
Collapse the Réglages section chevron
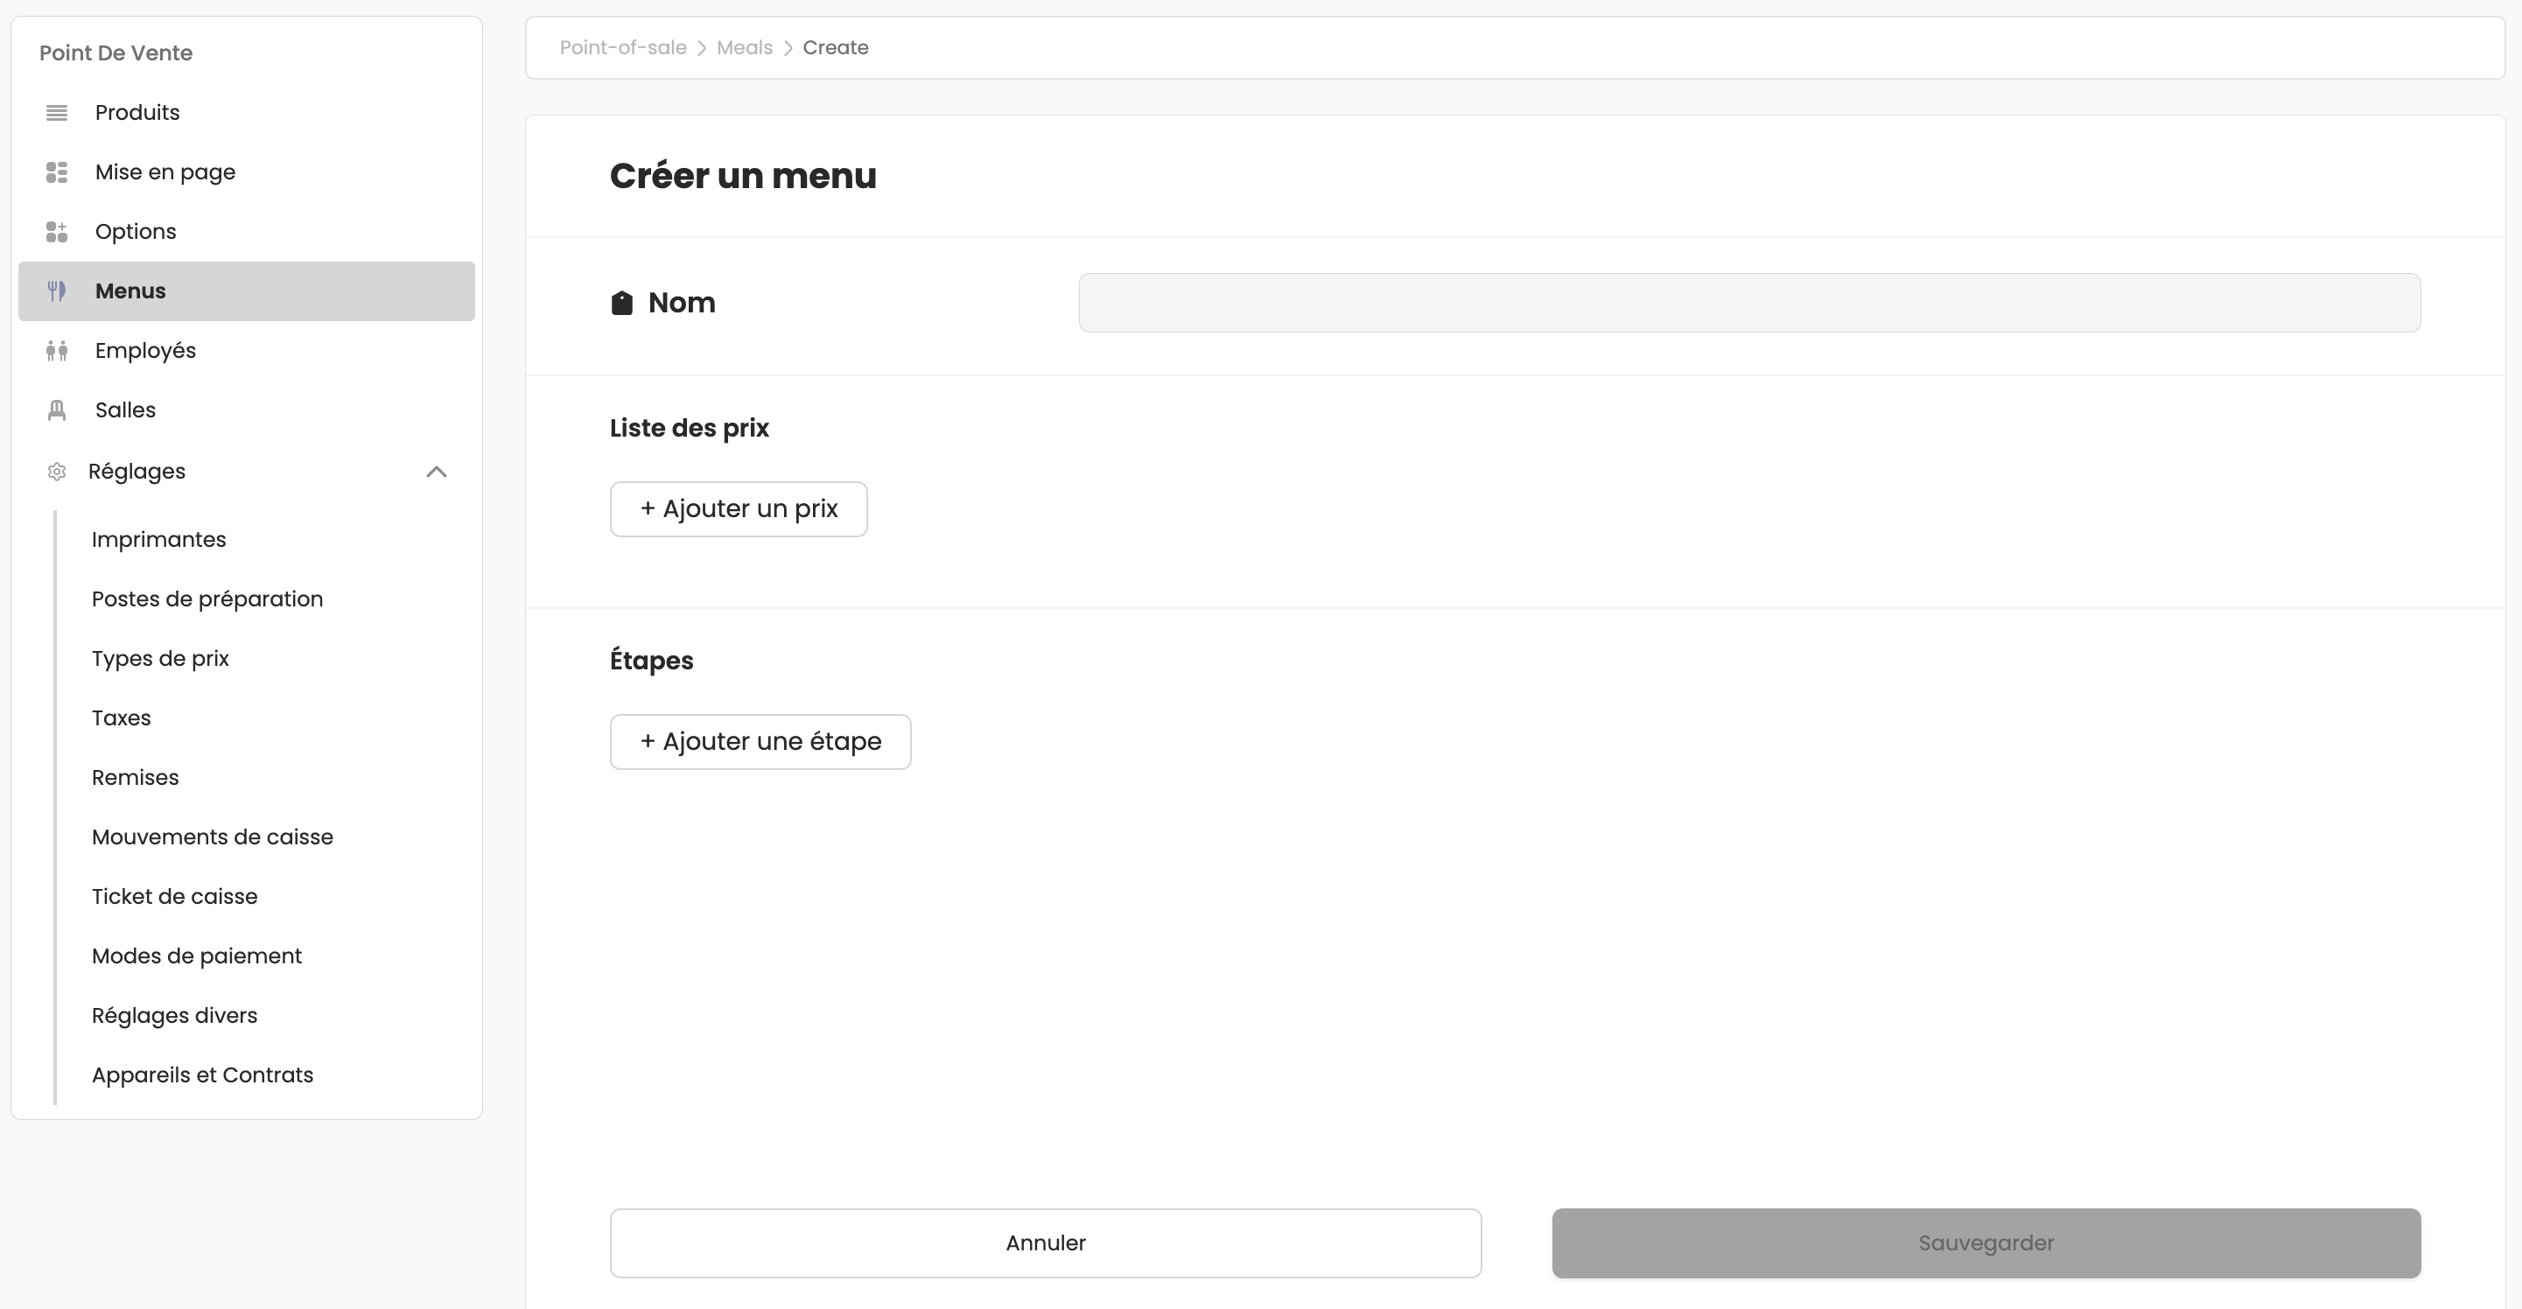437,472
